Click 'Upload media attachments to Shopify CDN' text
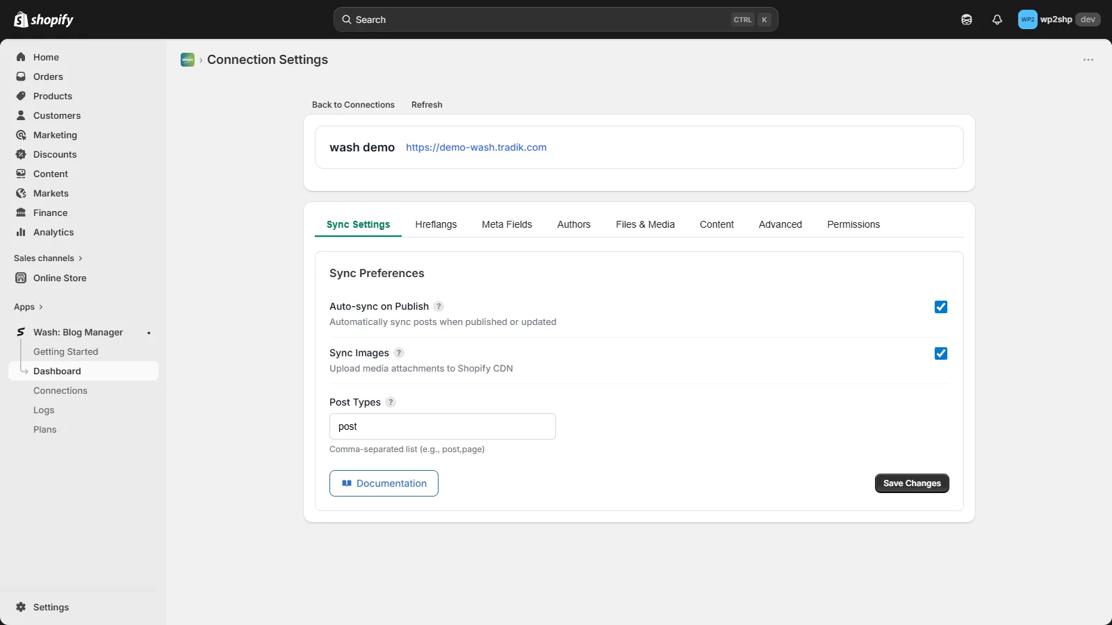Image resolution: width=1112 pixels, height=625 pixels. pyautogui.click(x=421, y=369)
